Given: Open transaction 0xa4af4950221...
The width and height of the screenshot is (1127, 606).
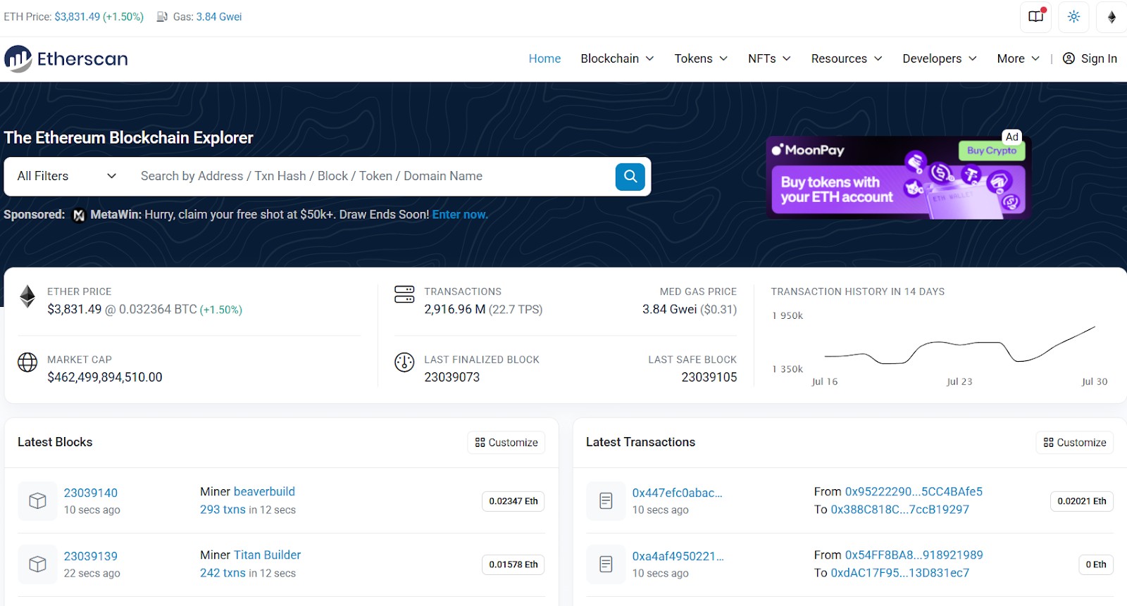Looking at the screenshot, I should click(x=678, y=556).
